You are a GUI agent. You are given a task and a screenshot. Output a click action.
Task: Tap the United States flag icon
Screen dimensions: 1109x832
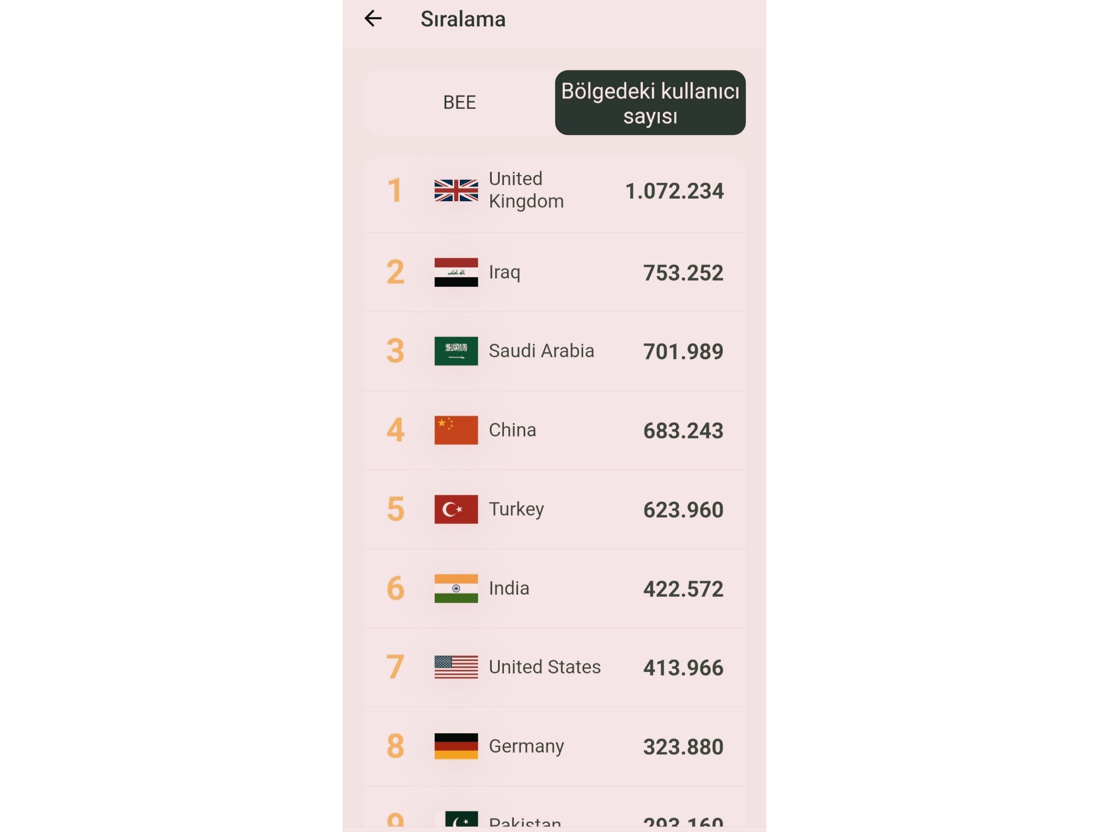(456, 667)
